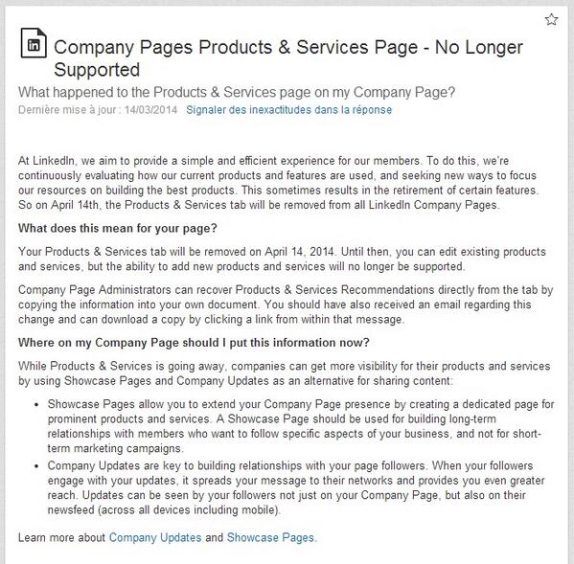
Task: Follow the 'Company Updates' link at the bottom
Action: pos(155,537)
